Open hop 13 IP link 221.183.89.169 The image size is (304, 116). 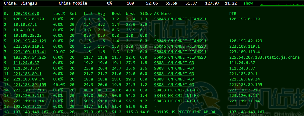coord(30,85)
